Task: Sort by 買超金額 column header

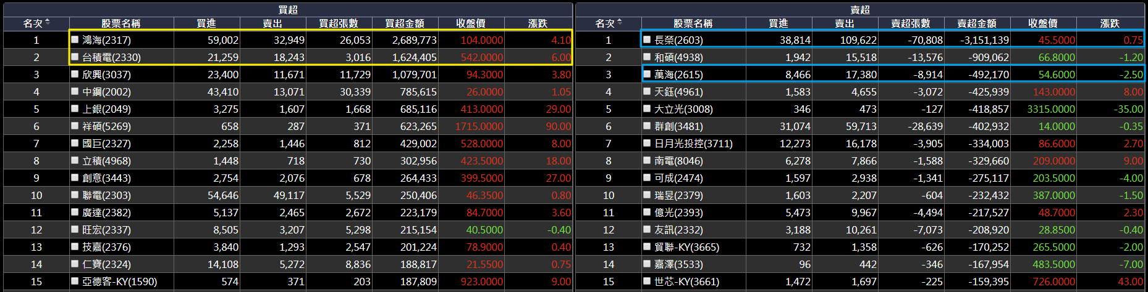Action: coord(405,23)
